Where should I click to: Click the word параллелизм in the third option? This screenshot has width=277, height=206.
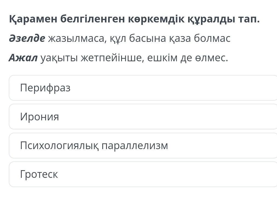click(x=135, y=146)
